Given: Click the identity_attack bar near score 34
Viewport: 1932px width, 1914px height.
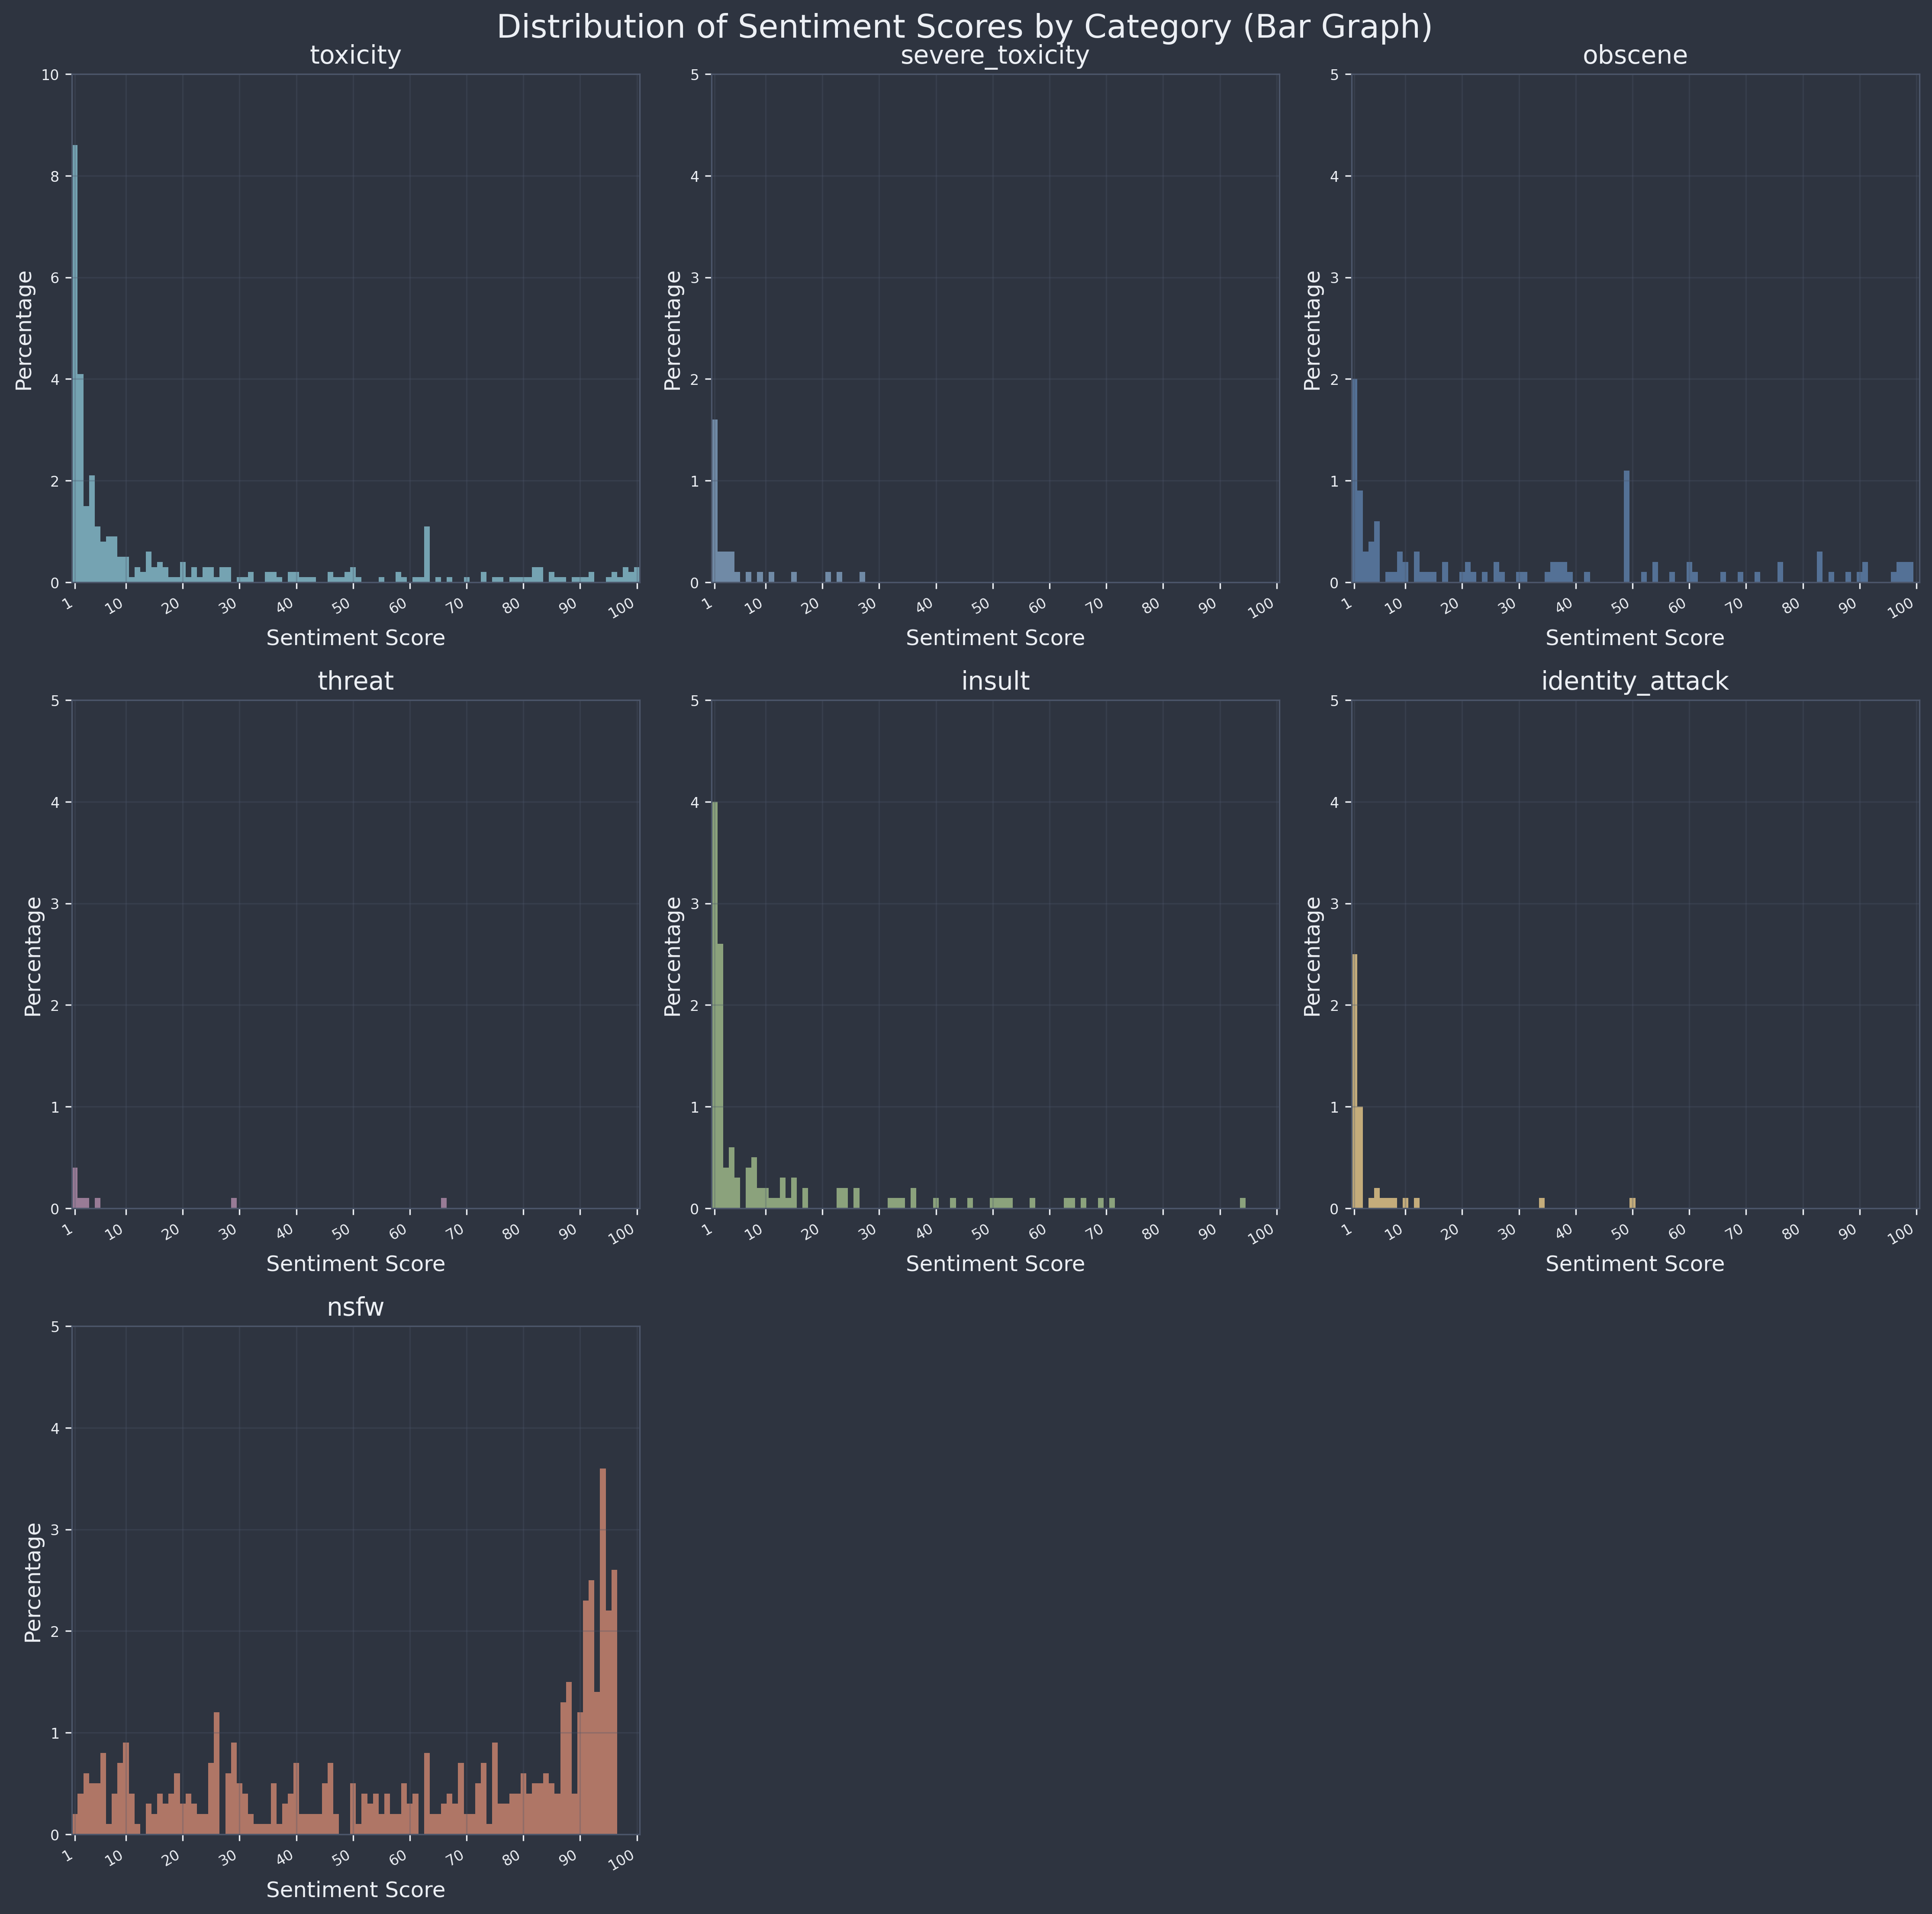Looking at the screenshot, I should pyautogui.click(x=1542, y=1204).
